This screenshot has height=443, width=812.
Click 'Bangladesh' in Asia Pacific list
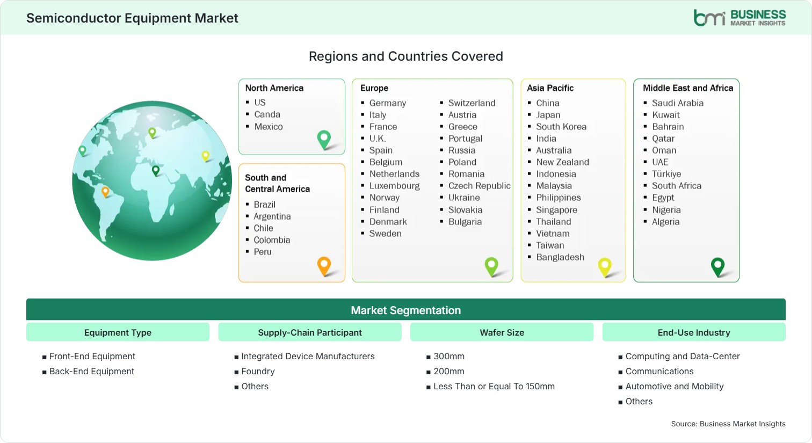pos(560,257)
